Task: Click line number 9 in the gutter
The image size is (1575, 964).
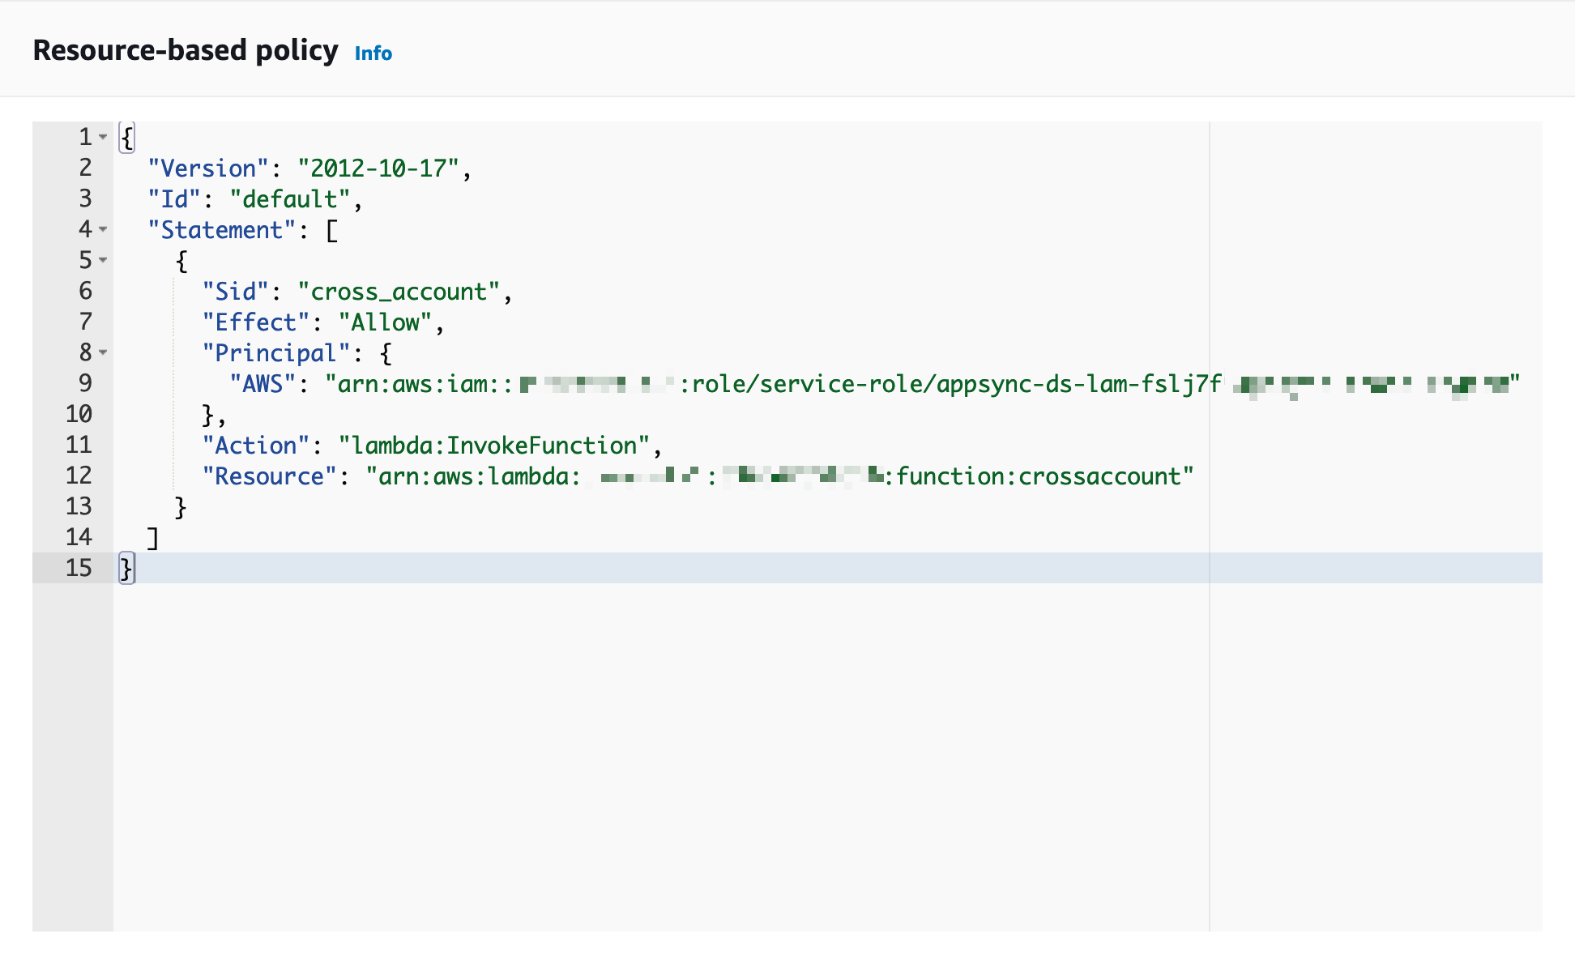Action: pyautogui.click(x=85, y=383)
